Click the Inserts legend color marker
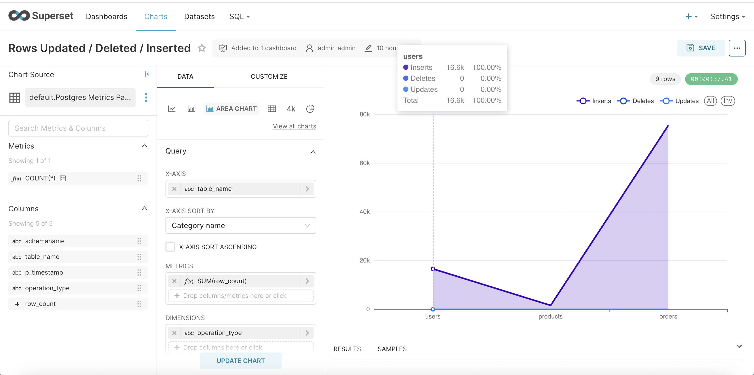The width and height of the screenshot is (754, 375). tap(583, 101)
